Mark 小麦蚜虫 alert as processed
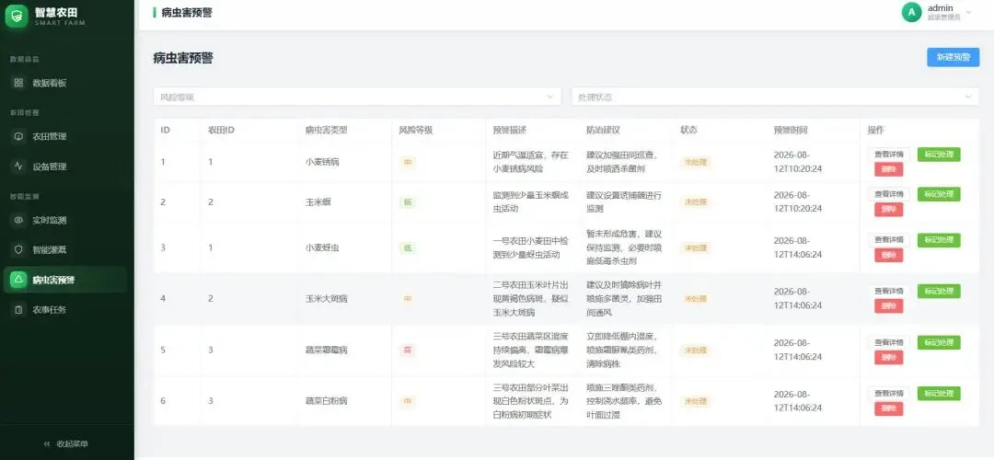994x460 pixels. (x=939, y=240)
